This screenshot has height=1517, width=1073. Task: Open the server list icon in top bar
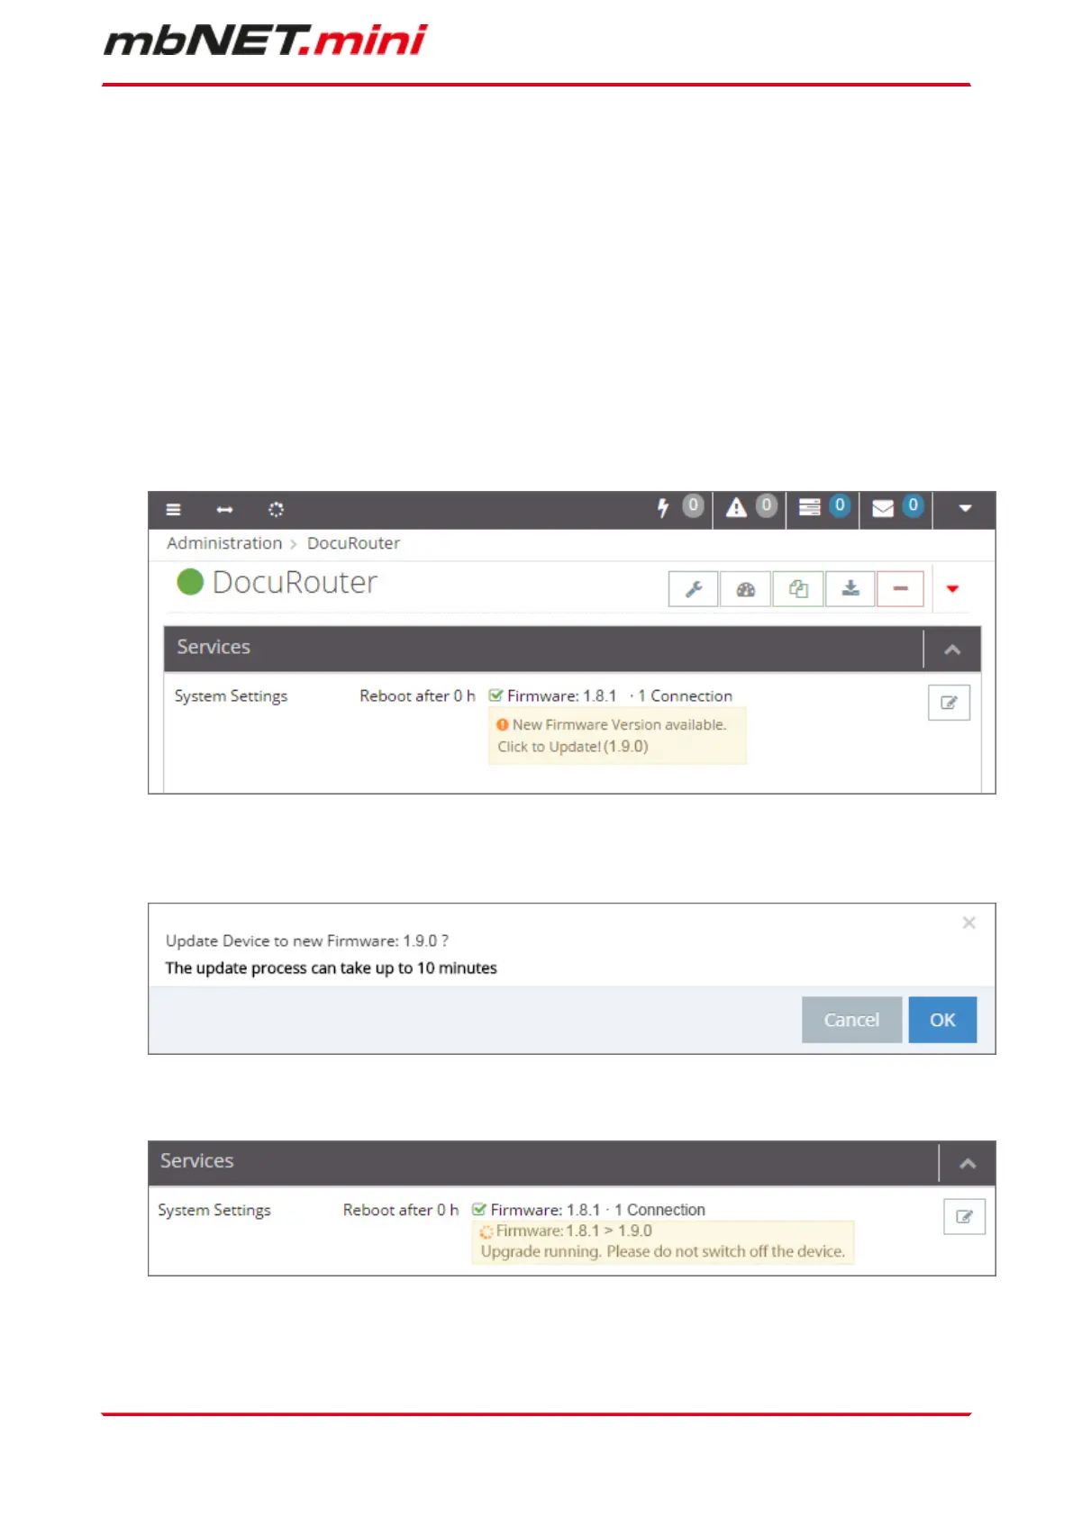pyautogui.click(x=809, y=507)
